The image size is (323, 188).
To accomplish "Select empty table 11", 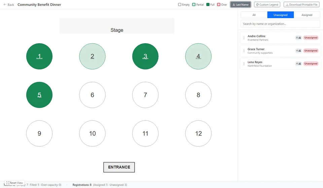I will click(145, 134).
